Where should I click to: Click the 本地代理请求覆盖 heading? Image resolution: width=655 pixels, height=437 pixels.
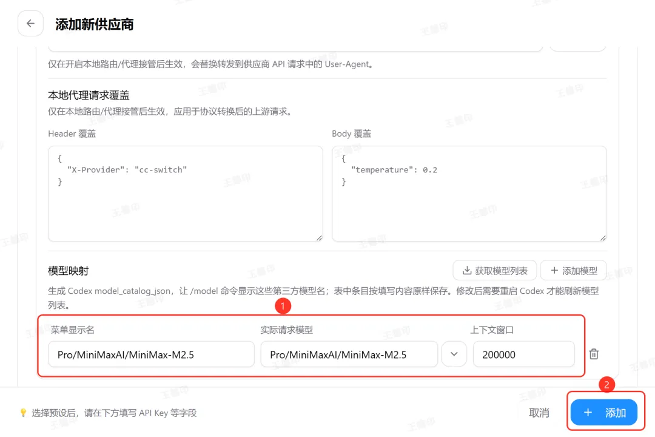click(89, 95)
